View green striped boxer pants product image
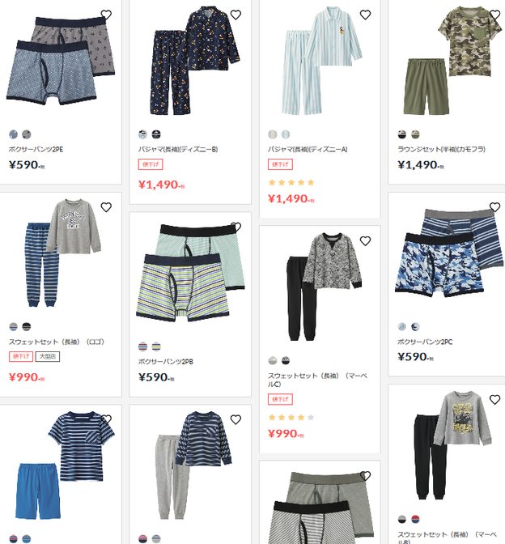Screen dimensions: 505x544 pyautogui.click(x=190, y=273)
